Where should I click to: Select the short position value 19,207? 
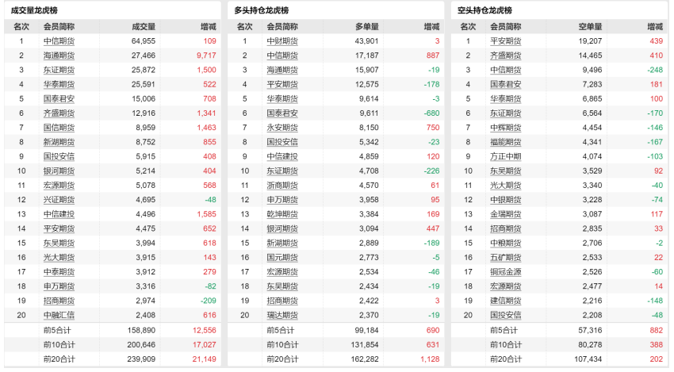590,41
